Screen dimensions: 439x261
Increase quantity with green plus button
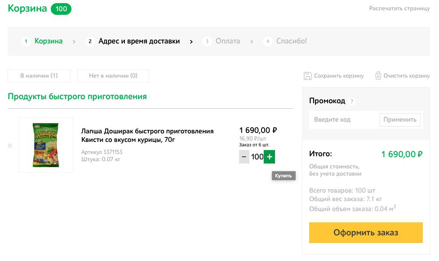pos(269,157)
